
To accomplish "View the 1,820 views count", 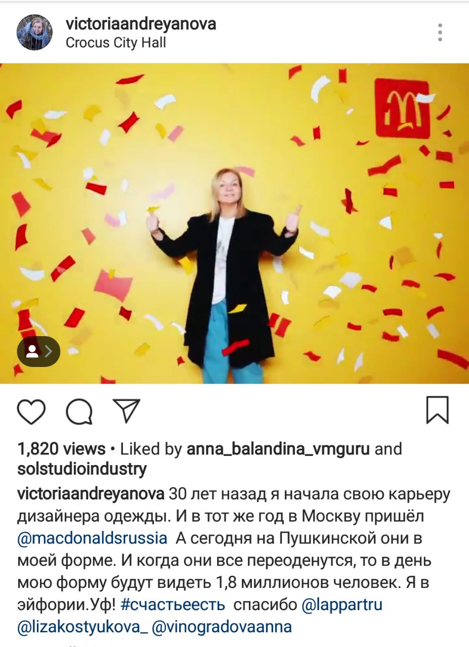I will 61,449.
